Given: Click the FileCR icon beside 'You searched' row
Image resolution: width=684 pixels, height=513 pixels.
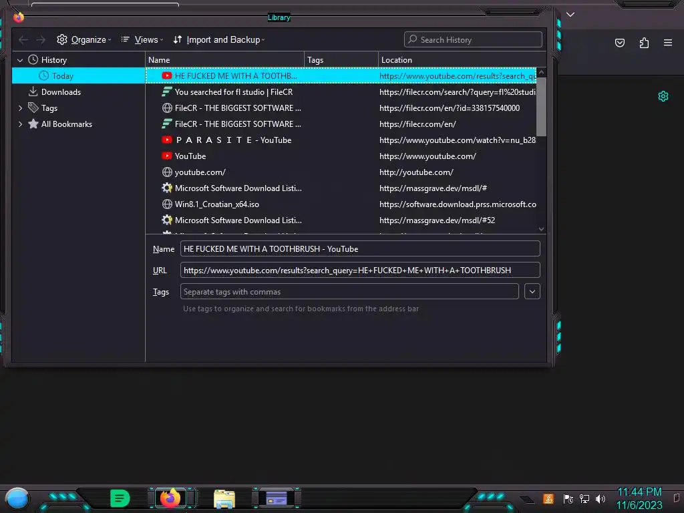Looking at the screenshot, I should [x=166, y=92].
